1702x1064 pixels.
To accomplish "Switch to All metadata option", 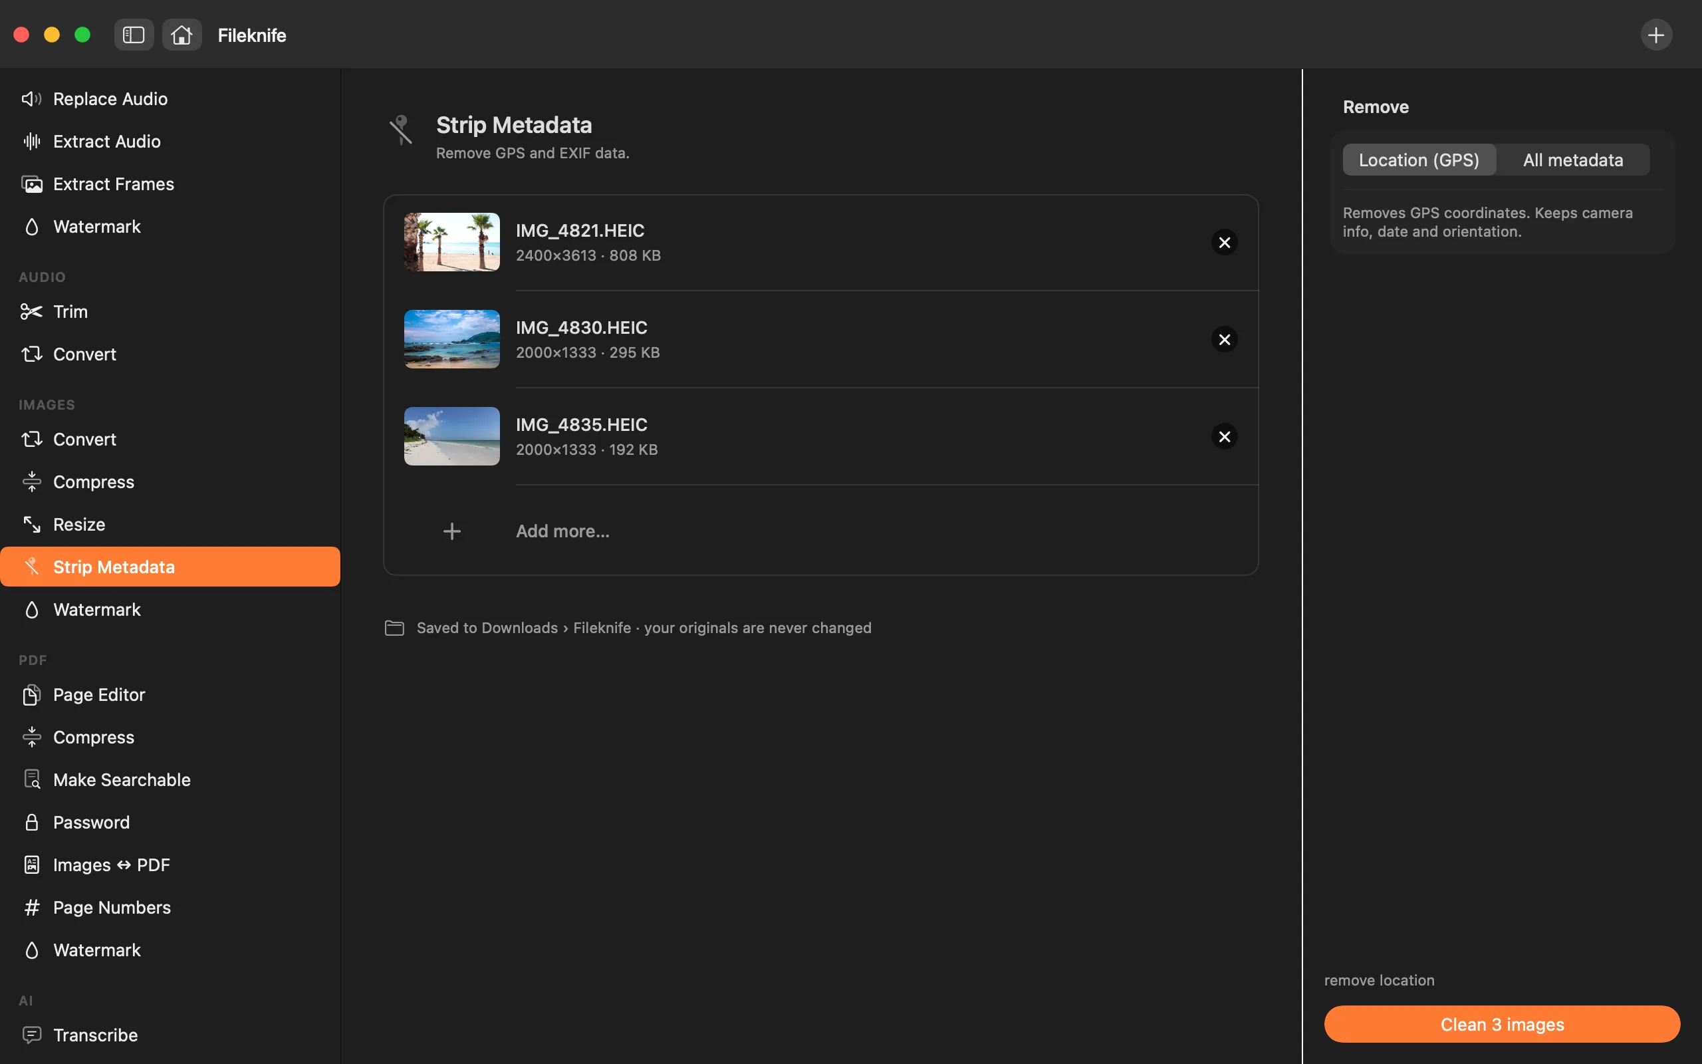I will pos(1572,160).
